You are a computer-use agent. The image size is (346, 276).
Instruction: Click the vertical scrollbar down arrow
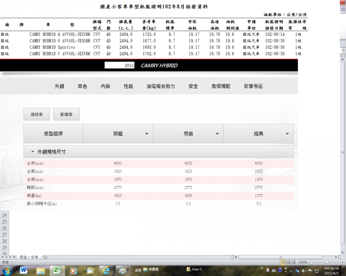point(343,253)
